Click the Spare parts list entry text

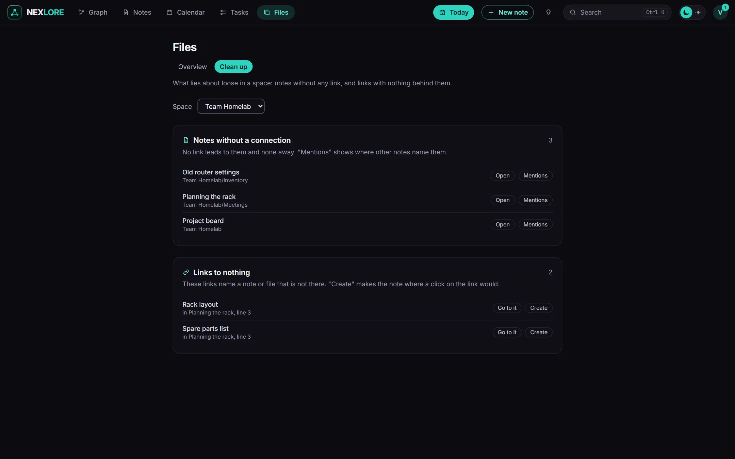pos(205,328)
